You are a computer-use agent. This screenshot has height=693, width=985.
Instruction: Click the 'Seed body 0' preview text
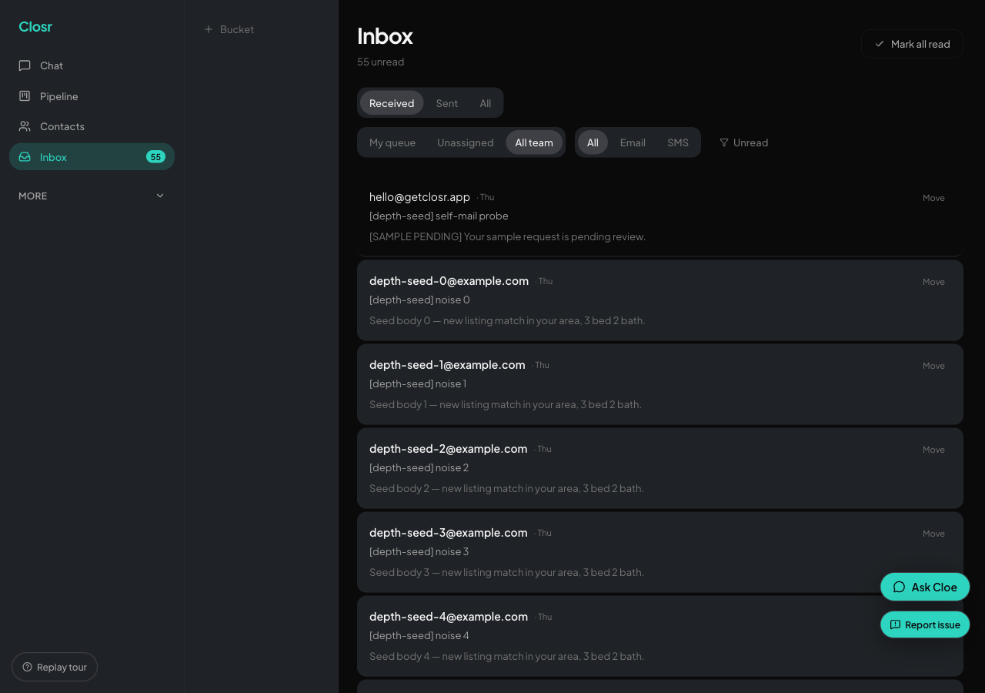click(x=507, y=320)
